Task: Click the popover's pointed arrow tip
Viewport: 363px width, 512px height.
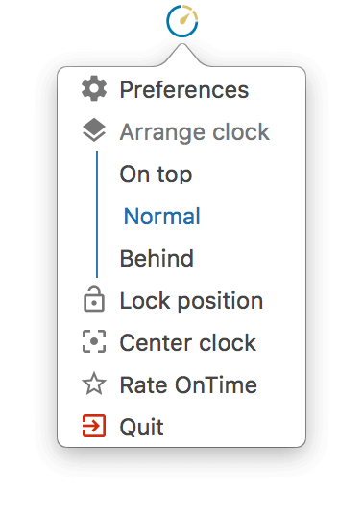Action: pos(181,46)
